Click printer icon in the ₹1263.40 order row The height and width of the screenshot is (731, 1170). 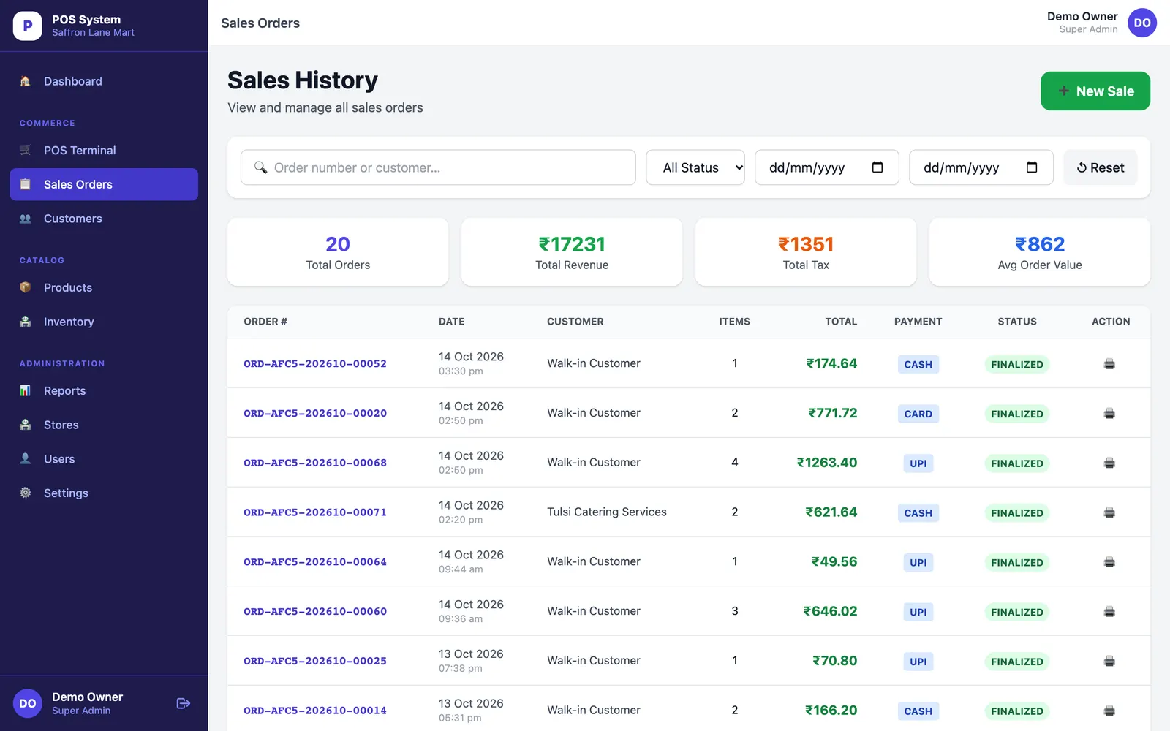coord(1109,463)
